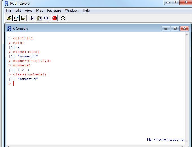Image resolution: width=192 pixels, height=147 pixels.
Task: Open the Misc menu
Action: (x=40, y=10)
